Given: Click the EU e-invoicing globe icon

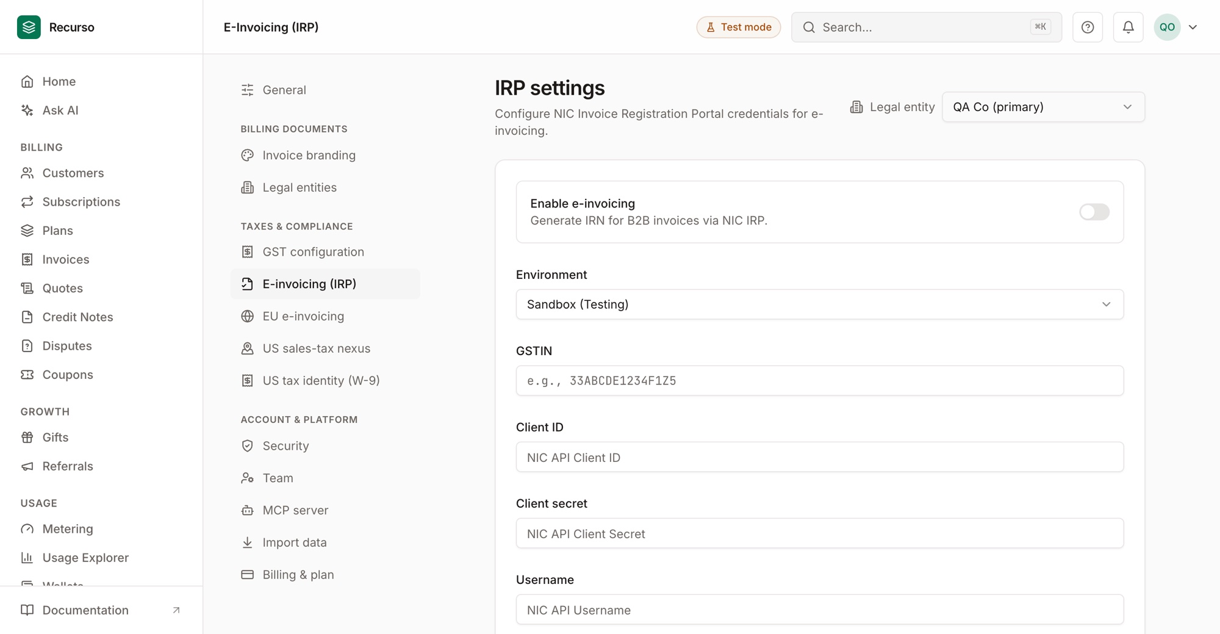Looking at the screenshot, I should click(x=247, y=316).
